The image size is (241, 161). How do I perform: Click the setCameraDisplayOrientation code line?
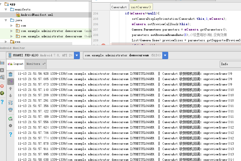pyautogui.click(x=179, y=19)
